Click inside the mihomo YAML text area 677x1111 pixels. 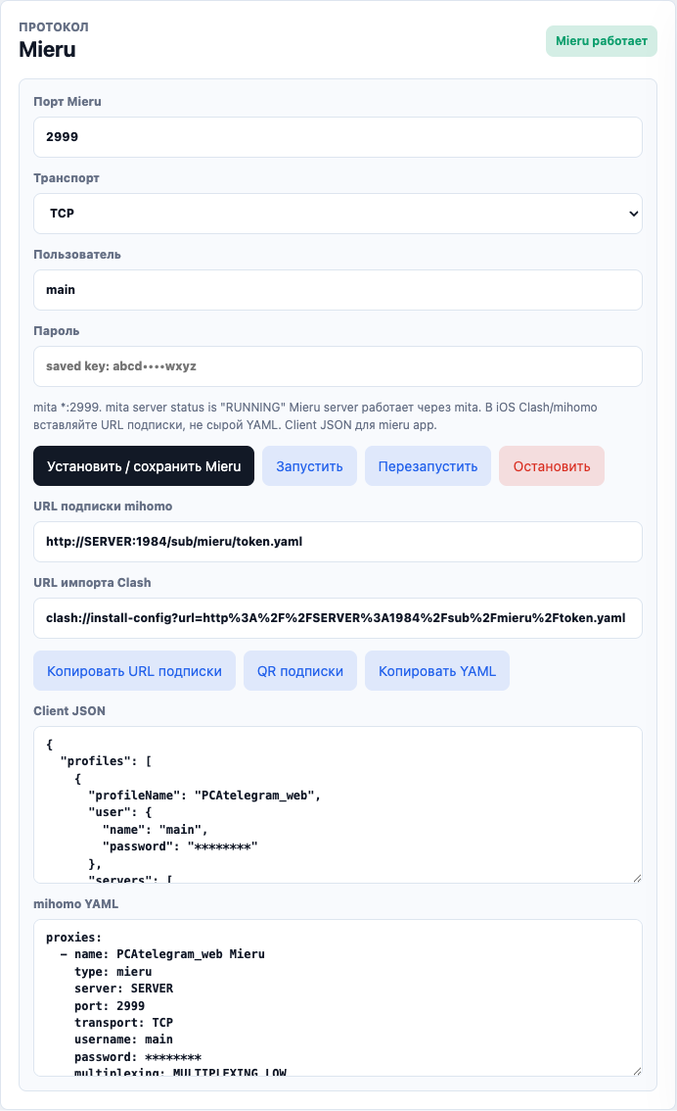pos(338,997)
